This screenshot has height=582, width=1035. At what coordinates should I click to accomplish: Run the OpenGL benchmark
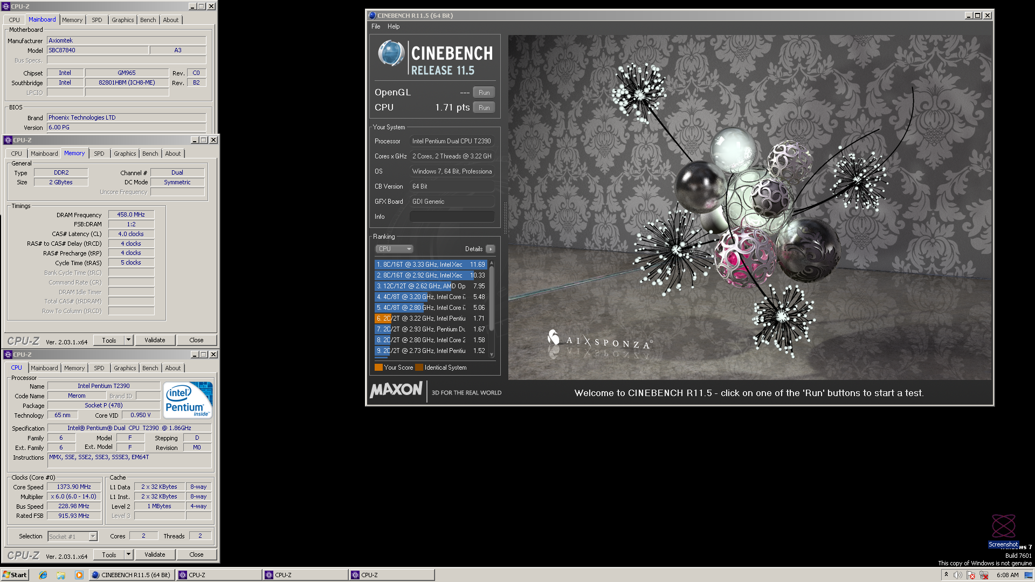pos(484,93)
